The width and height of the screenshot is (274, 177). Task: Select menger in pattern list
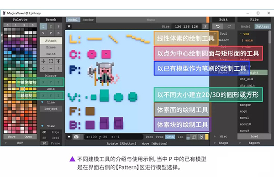pyautogui.click(x=245, y=105)
